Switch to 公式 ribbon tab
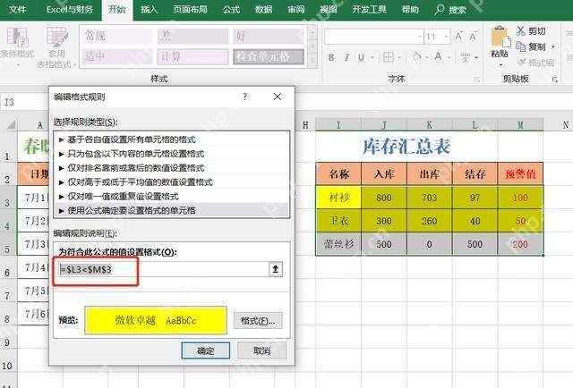Image resolution: width=573 pixels, height=388 pixels. point(231,9)
